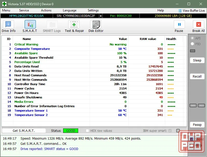Select the Unsafe Shutdowns row
This screenshot has width=207, height=157.
tap(94, 97)
